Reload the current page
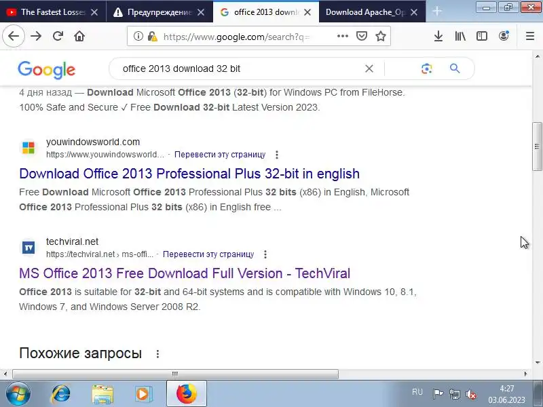543x407 pixels. pyautogui.click(x=58, y=36)
